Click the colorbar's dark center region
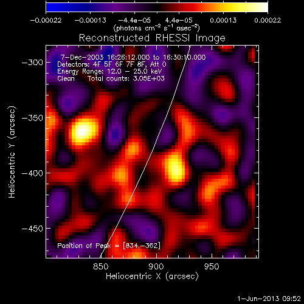The height and width of the screenshot is (304, 304). (157, 7)
